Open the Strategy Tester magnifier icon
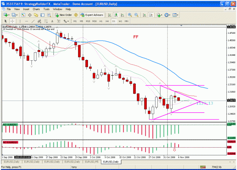 49,15
